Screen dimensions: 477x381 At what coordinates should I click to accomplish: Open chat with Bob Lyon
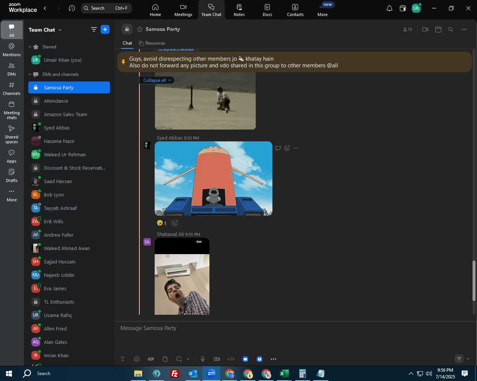click(69, 195)
